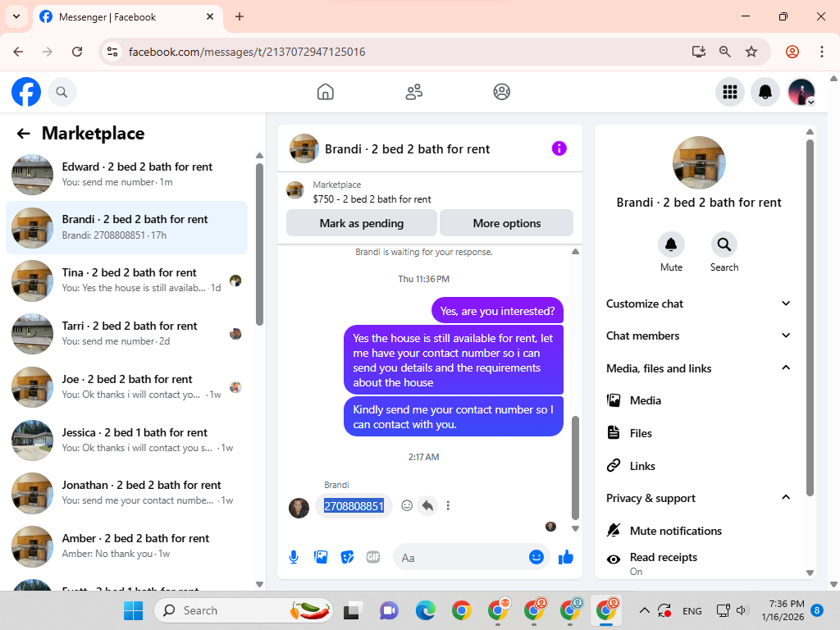Go back from Marketplace chats list
Viewport: 840px width, 630px height.
pyautogui.click(x=24, y=134)
